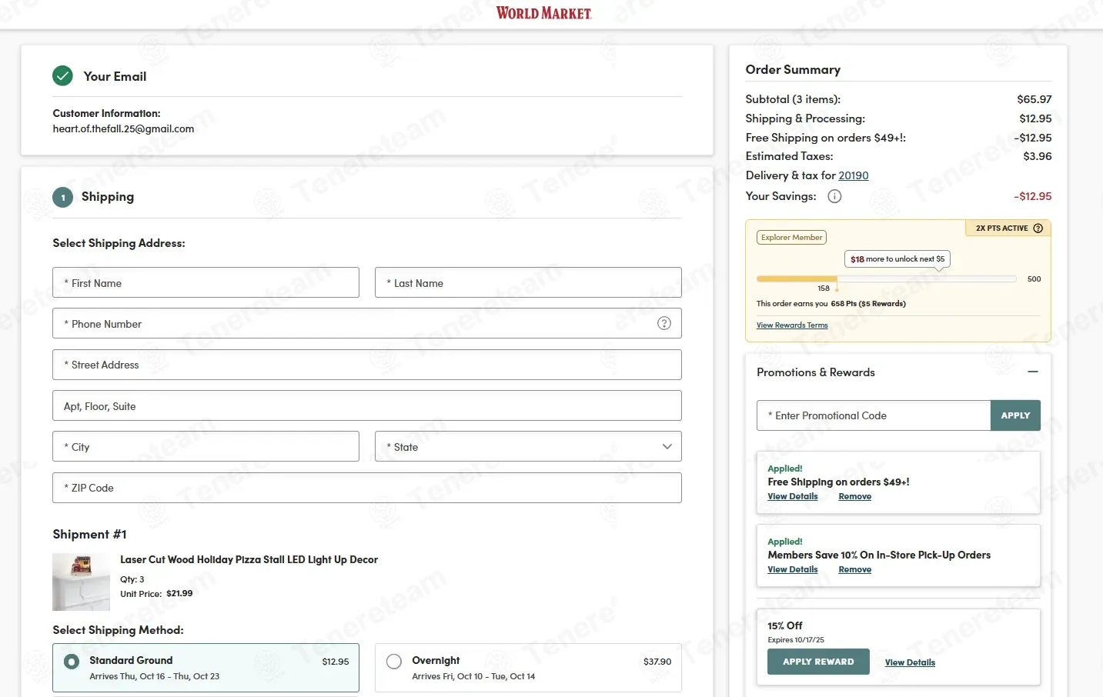
Task: View Details for Members Save 10% promotion
Action: tap(793, 569)
